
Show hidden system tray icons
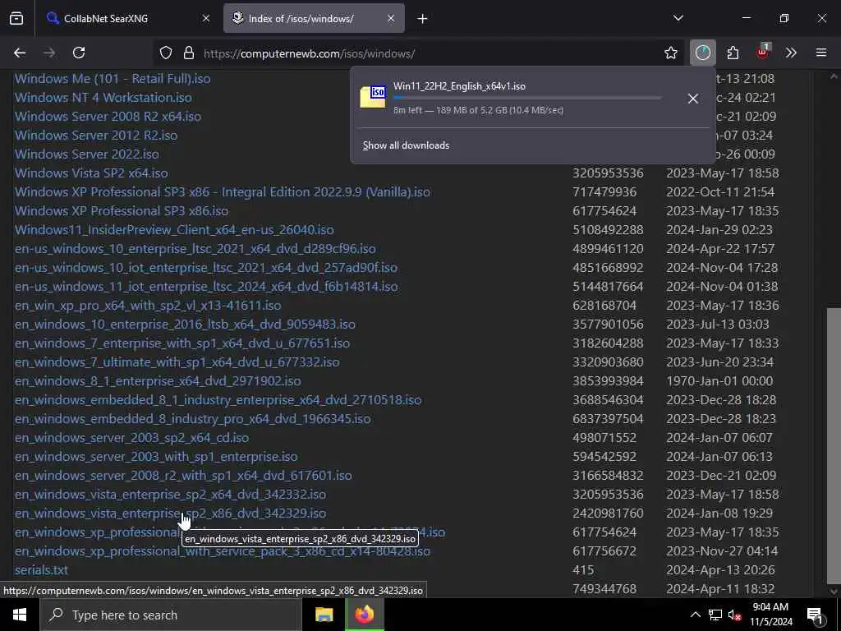click(x=695, y=615)
